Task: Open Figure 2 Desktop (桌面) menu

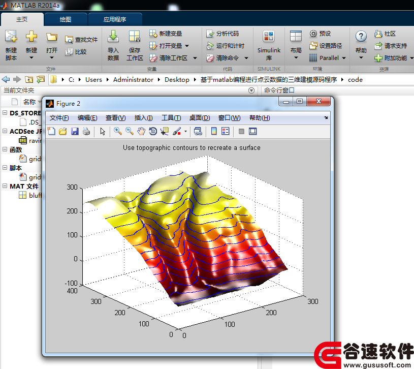Action: (x=200, y=118)
